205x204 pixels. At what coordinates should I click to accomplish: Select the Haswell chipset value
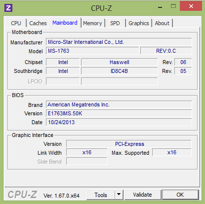coord(120,62)
